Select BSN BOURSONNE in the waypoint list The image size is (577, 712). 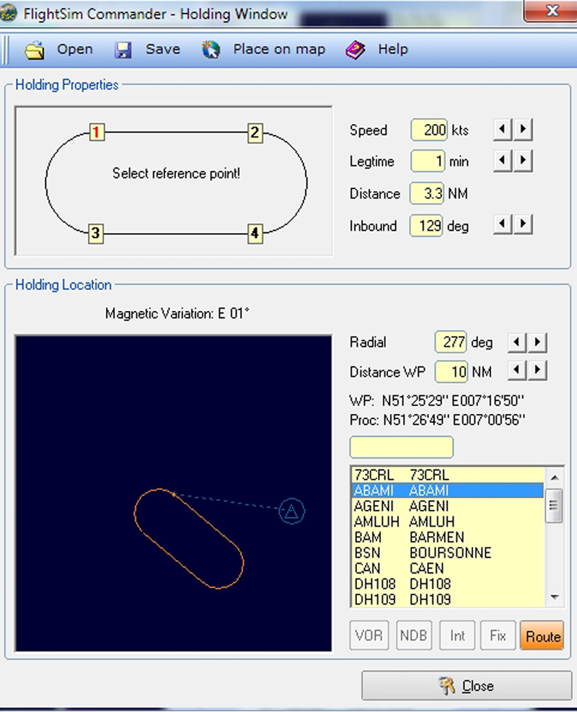point(448,553)
